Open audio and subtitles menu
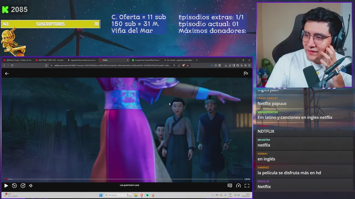 (230, 186)
